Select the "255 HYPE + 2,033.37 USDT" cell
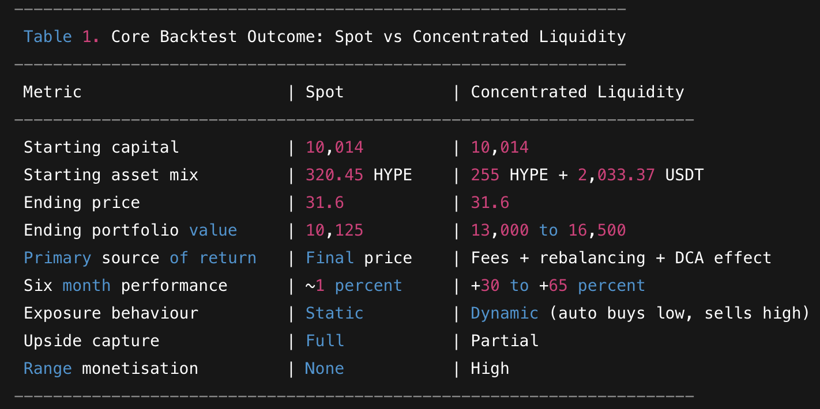 [587, 175]
